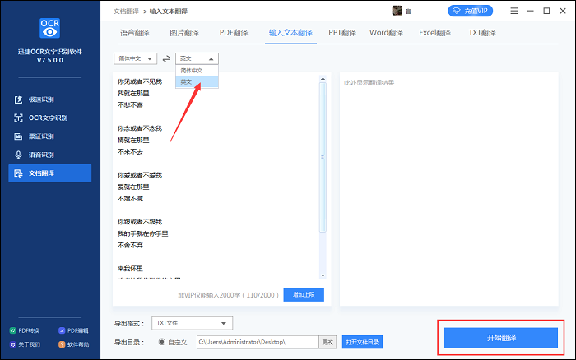The image size is (576, 360).
Task: Open the PDF转换 tool link
Action: pyautogui.click(x=24, y=330)
